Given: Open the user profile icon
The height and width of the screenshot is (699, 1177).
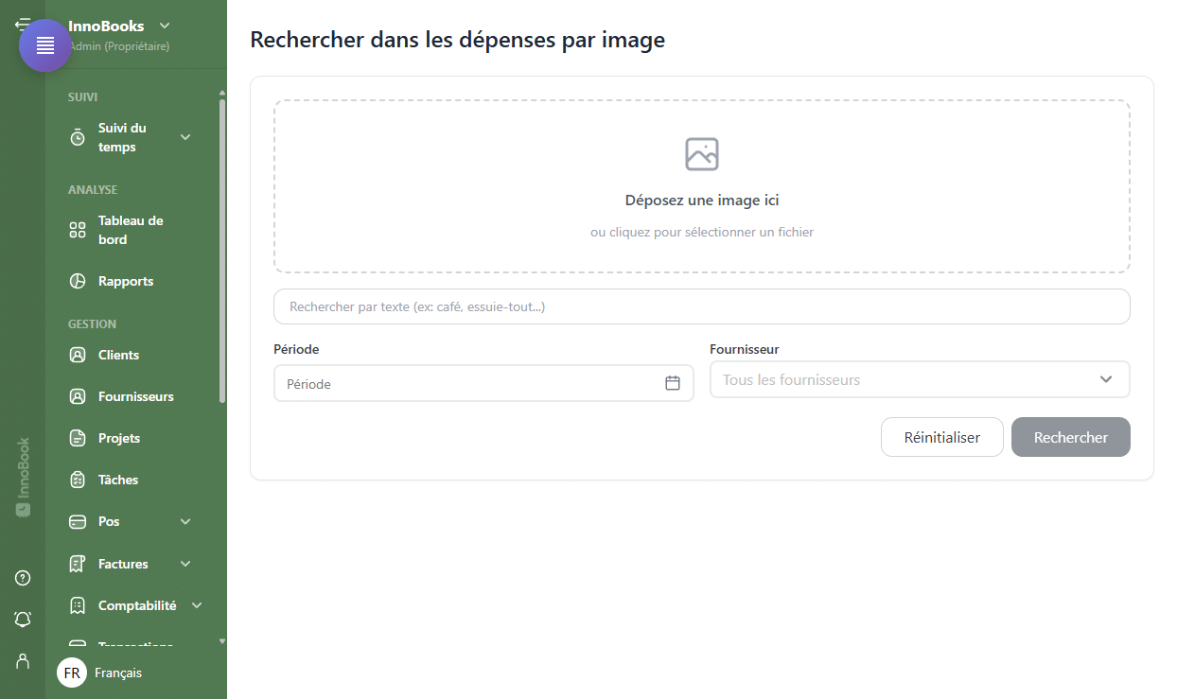Looking at the screenshot, I should tap(23, 660).
